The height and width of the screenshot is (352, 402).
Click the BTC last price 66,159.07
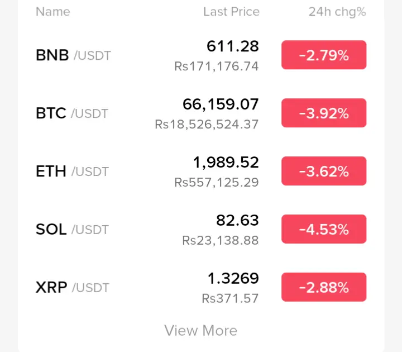221,104
